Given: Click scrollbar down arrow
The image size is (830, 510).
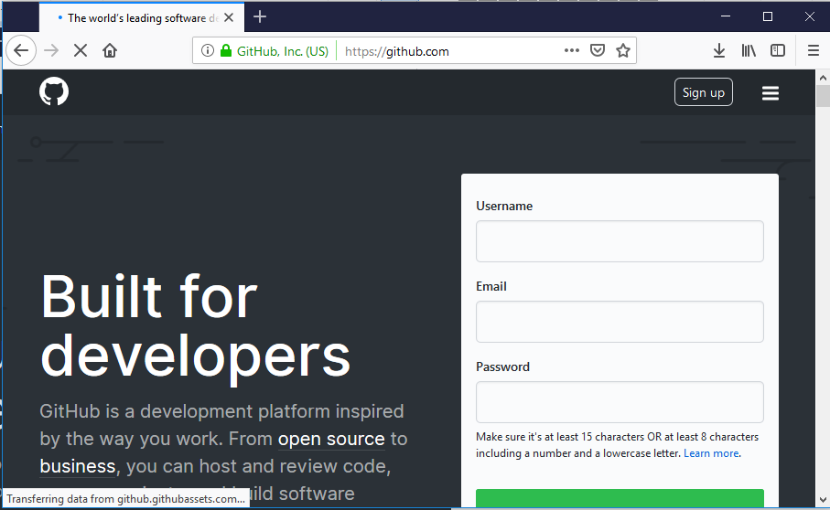Looking at the screenshot, I should (x=823, y=499).
